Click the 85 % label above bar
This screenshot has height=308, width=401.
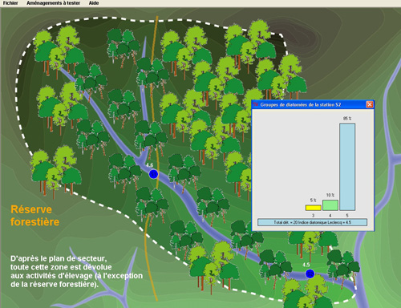click(x=347, y=119)
